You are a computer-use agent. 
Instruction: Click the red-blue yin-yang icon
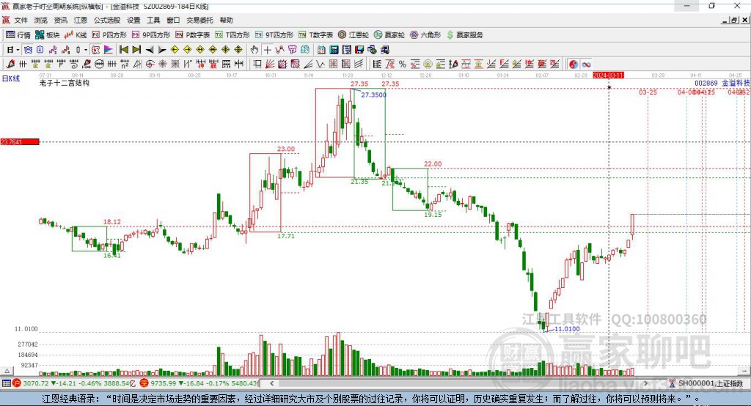[x=574, y=64]
